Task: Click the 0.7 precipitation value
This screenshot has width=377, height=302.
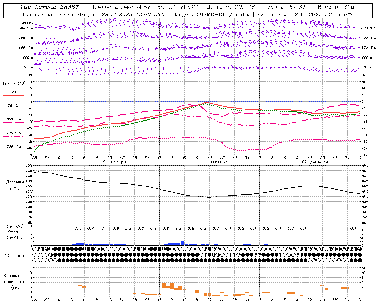Action: tap(91, 228)
